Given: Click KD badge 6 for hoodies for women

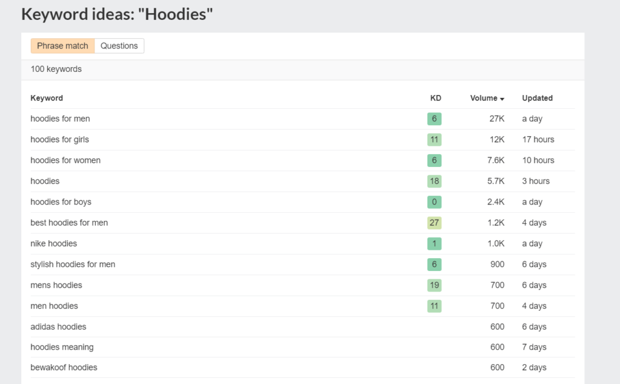Looking at the screenshot, I should [x=434, y=160].
